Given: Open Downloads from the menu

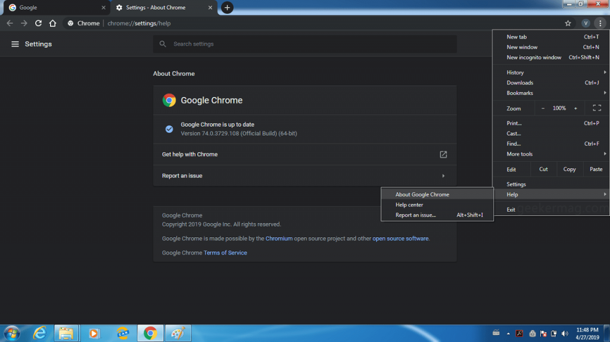Looking at the screenshot, I should [550, 83].
